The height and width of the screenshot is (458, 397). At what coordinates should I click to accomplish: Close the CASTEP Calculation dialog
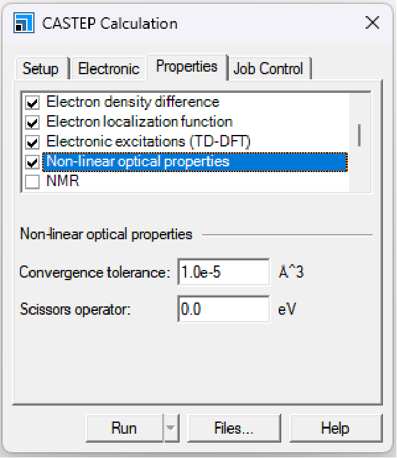tap(372, 24)
